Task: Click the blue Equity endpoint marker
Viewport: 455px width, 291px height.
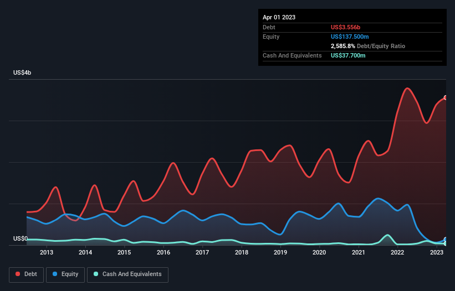Action: [446, 240]
